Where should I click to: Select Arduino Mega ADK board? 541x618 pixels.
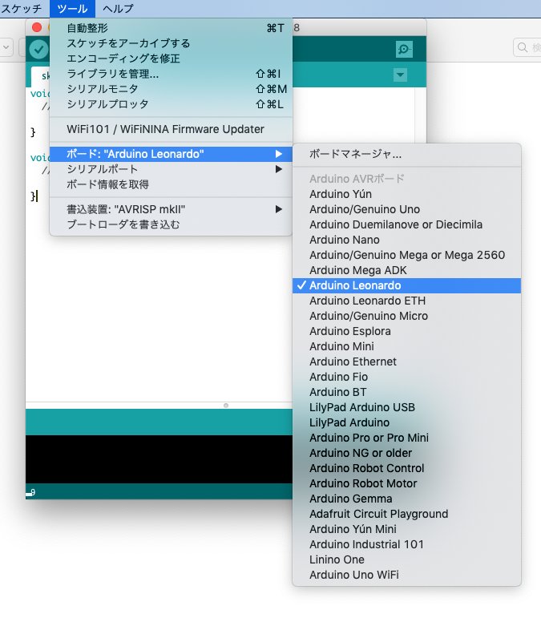click(x=406, y=270)
